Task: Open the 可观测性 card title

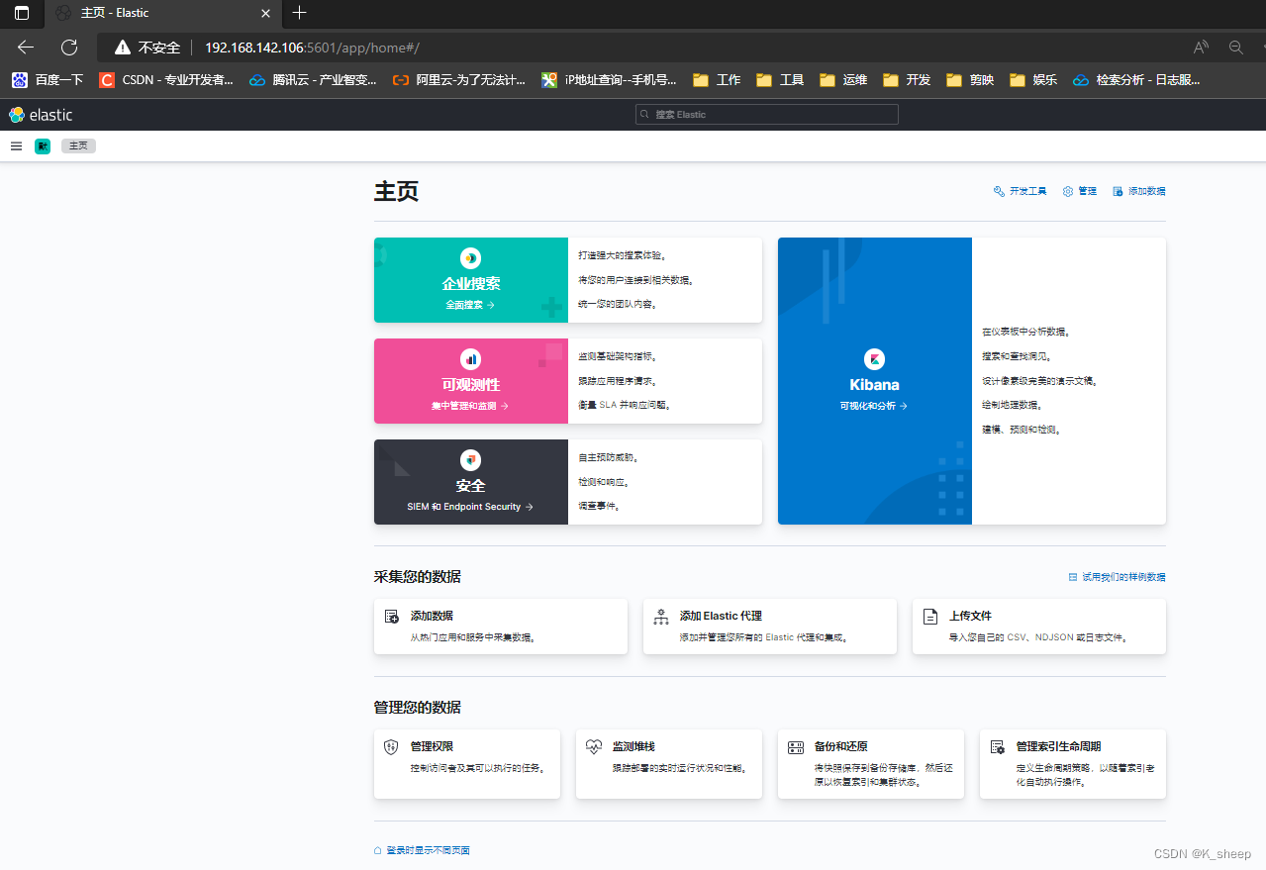Action: click(471, 385)
